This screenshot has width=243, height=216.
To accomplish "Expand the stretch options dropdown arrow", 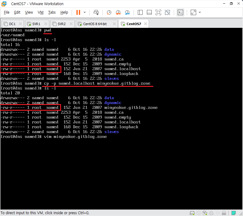I will click(200, 12).
